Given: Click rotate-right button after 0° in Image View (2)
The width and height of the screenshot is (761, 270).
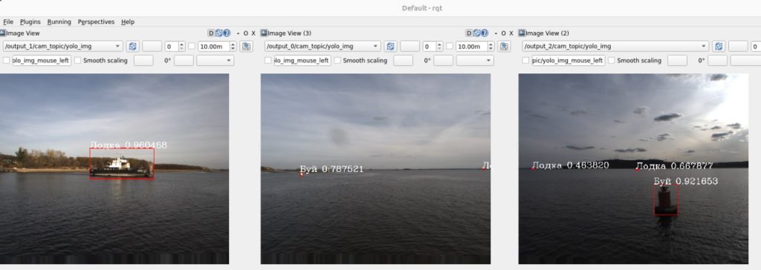Looking at the screenshot, I should tap(718, 61).
